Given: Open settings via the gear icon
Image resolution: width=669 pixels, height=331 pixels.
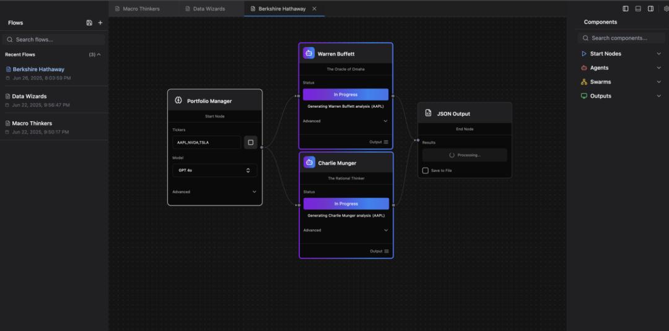Looking at the screenshot, I should (667, 9).
